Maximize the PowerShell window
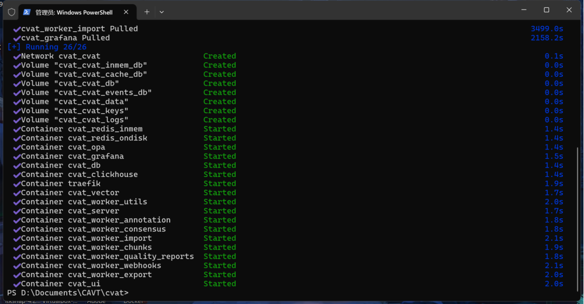 pos(547,10)
